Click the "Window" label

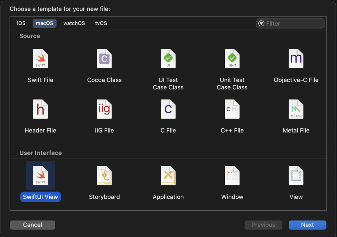pos(232,197)
